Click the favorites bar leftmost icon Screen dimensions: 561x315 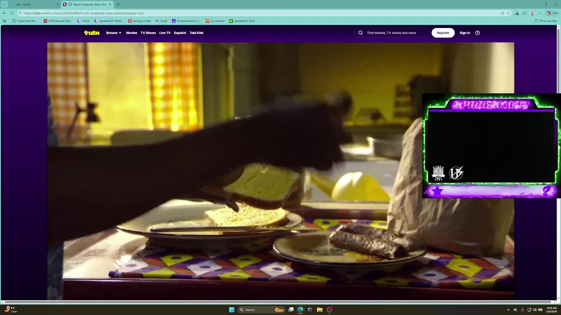[4, 21]
